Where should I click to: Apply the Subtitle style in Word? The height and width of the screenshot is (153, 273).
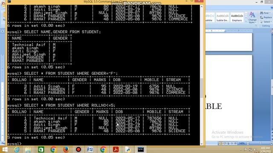click(x=209, y=17)
